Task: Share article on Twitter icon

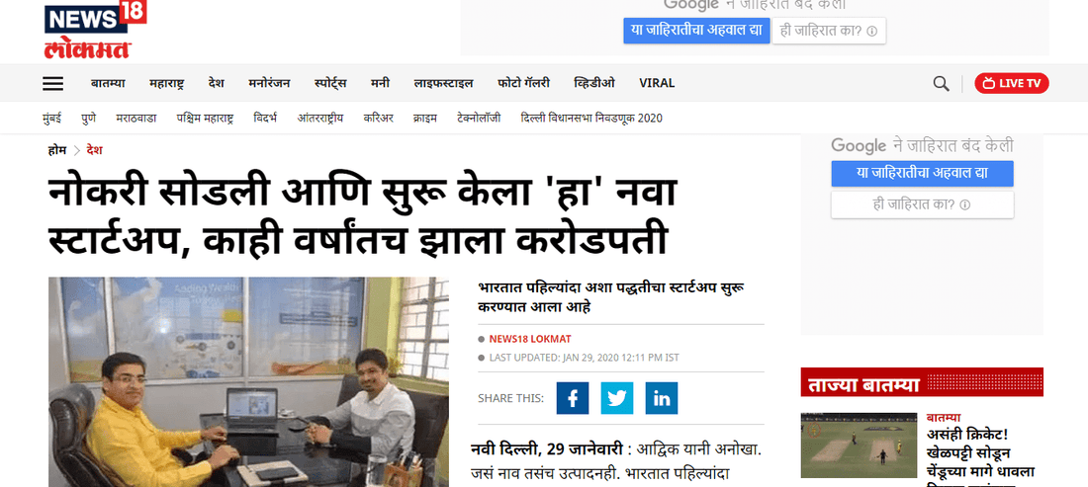Action: [x=617, y=398]
